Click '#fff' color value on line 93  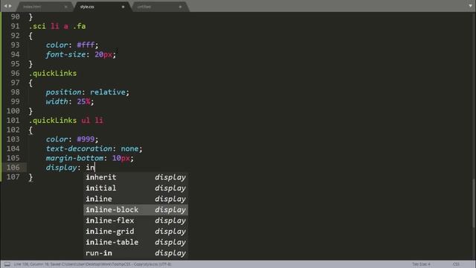86,45
